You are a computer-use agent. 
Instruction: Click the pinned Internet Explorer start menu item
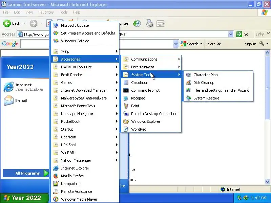coord(25,87)
